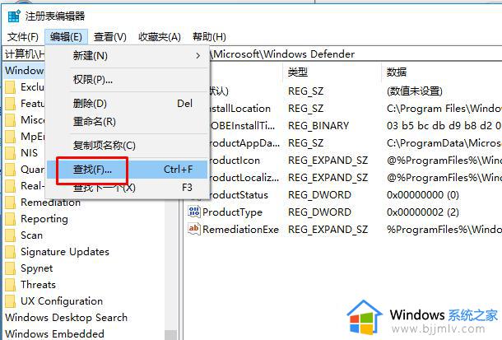502x340 pixels.
Task: Click the REG_BINARY type cell
Action: [x=318, y=125]
